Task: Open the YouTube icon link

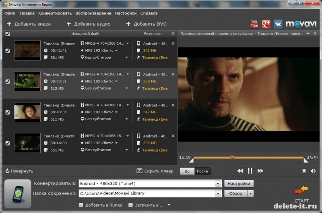Action: [254, 24]
